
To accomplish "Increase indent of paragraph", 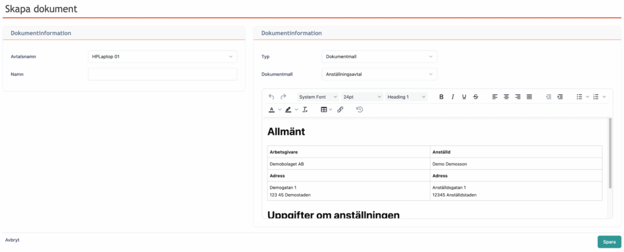I will click(x=560, y=97).
